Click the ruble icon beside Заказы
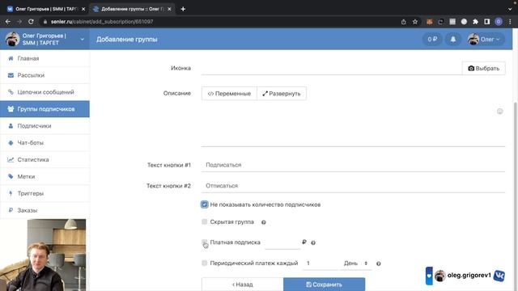The image size is (518, 291). 11,210
